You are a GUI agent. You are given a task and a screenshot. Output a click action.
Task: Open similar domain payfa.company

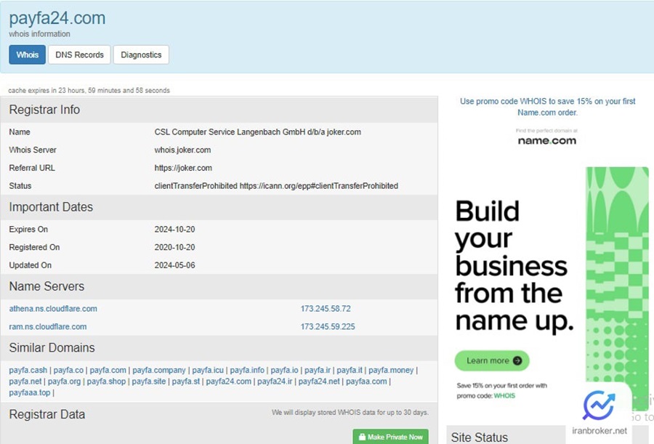(x=159, y=370)
